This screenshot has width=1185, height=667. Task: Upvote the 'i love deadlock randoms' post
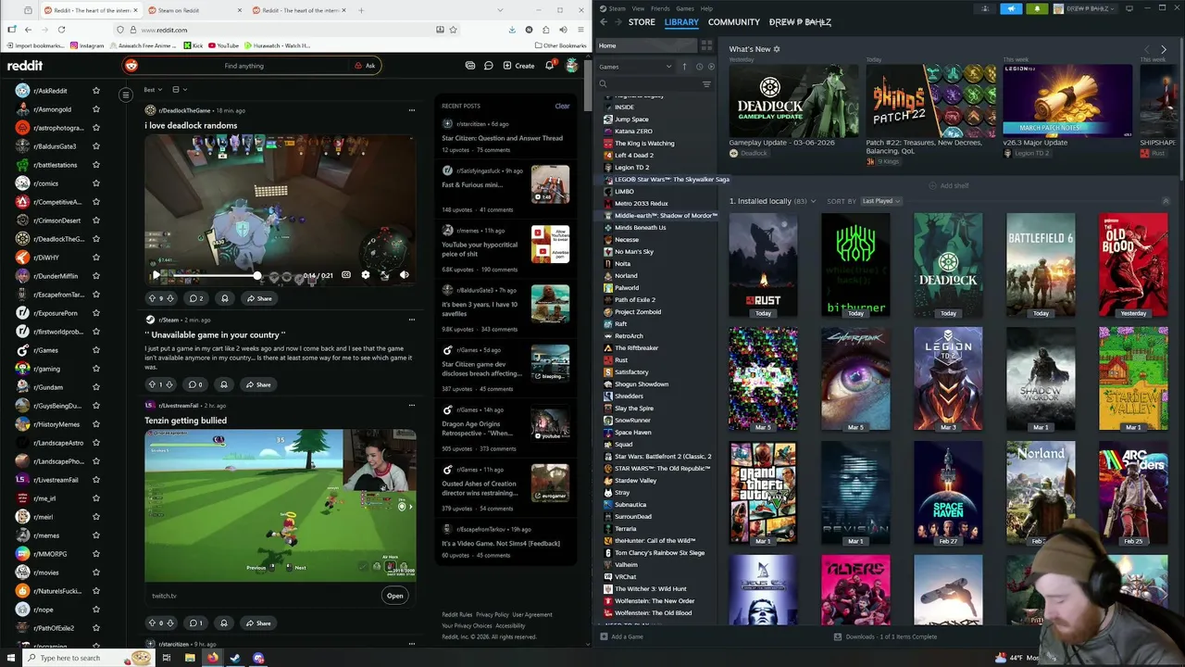(x=152, y=298)
